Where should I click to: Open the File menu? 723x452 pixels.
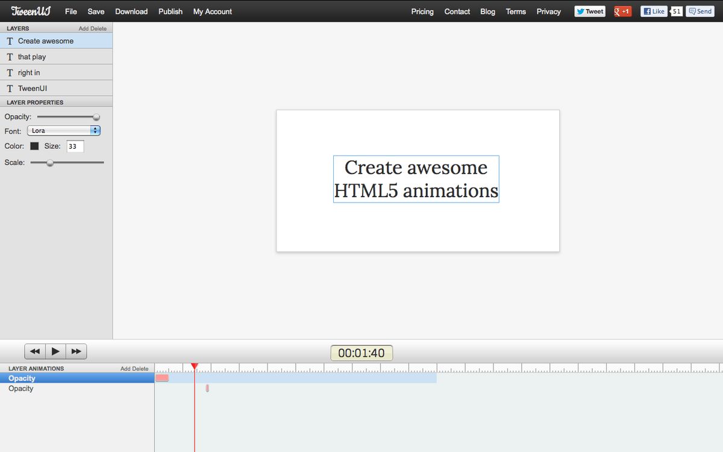coord(70,11)
